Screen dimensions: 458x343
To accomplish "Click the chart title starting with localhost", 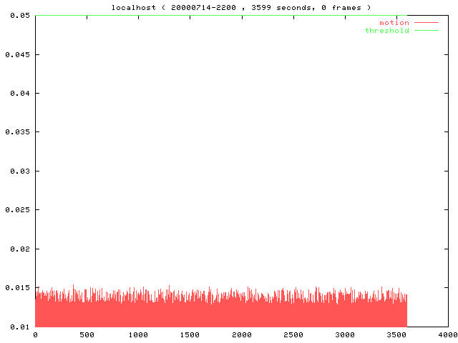I will (x=241, y=7).
